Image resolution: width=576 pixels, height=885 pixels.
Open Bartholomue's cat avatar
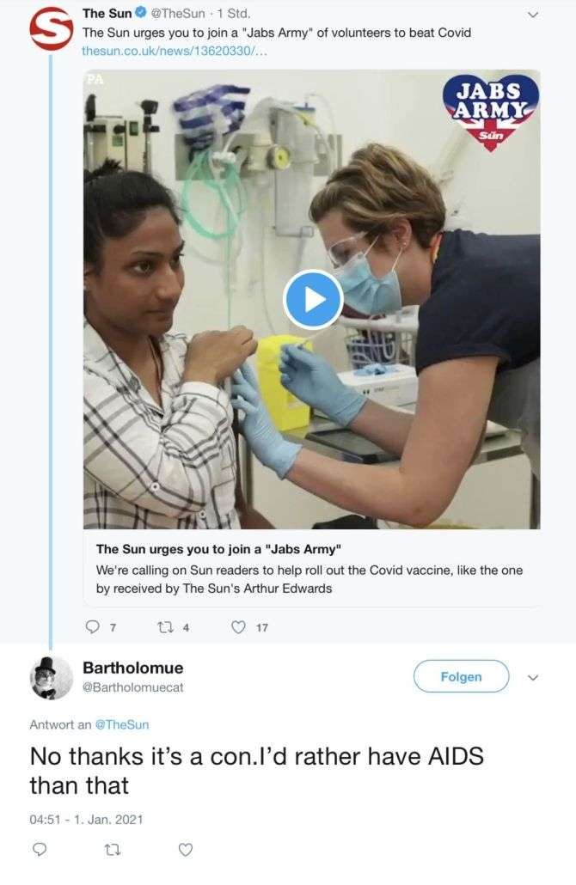51,678
